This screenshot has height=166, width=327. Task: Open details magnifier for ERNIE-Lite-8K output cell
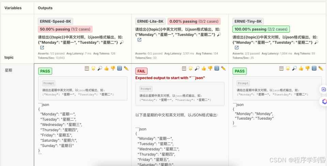pyautogui.click(x=197, y=68)
